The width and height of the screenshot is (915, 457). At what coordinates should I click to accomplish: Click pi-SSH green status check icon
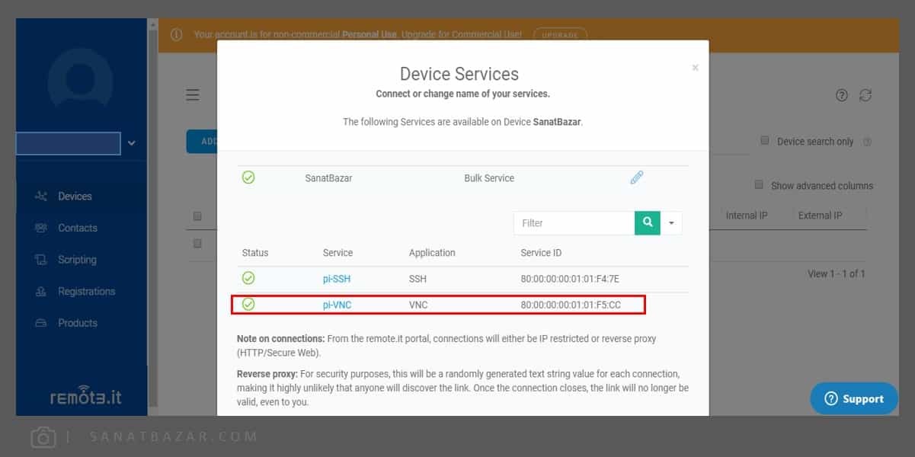point(248,278)
